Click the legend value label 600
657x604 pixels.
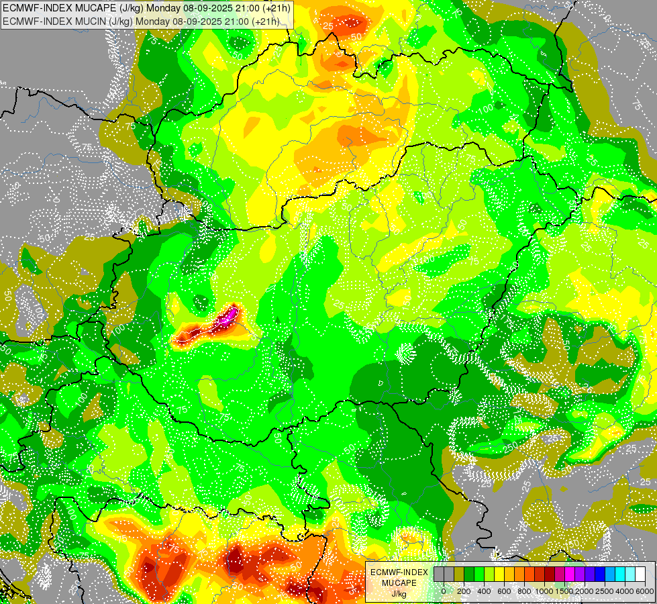504,591
